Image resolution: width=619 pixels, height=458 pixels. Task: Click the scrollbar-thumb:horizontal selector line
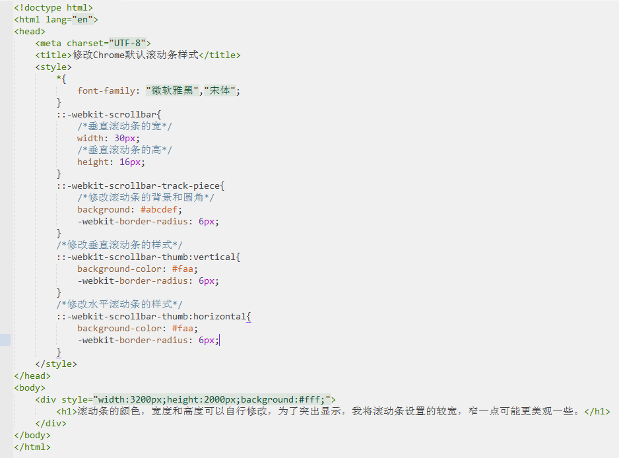[x=154, y=316]
